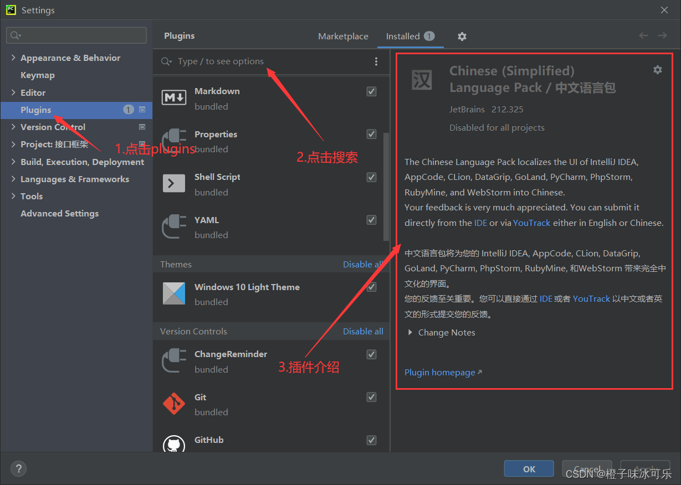The height and width of the screenshot is (485, 681).
Task: Uncheck the YAML plugin checkbox
Action: click(372, 220)
